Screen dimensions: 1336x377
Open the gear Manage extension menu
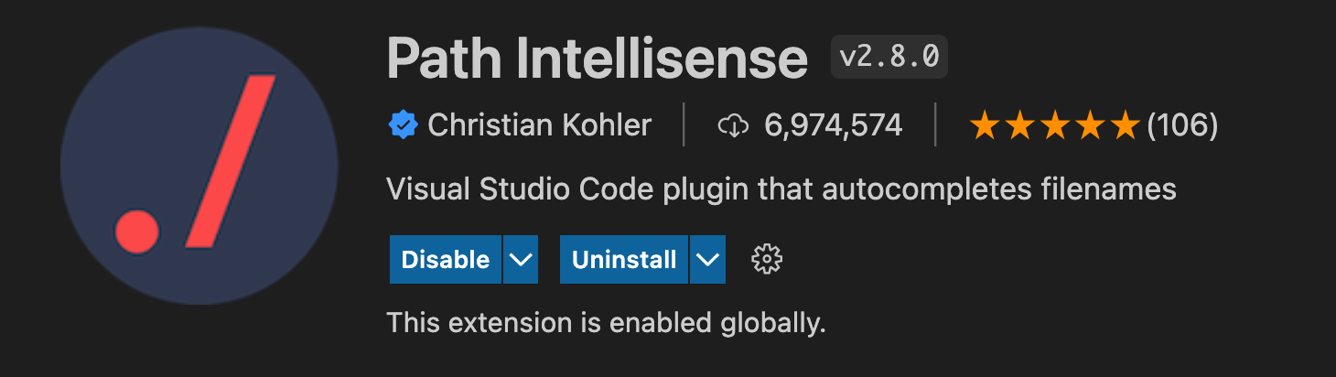[767, 260]
